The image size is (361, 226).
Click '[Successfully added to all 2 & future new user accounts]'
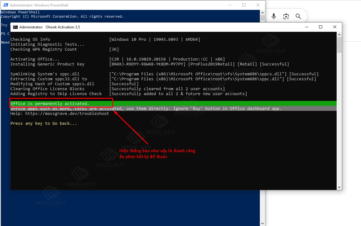[x=178, y=94]
